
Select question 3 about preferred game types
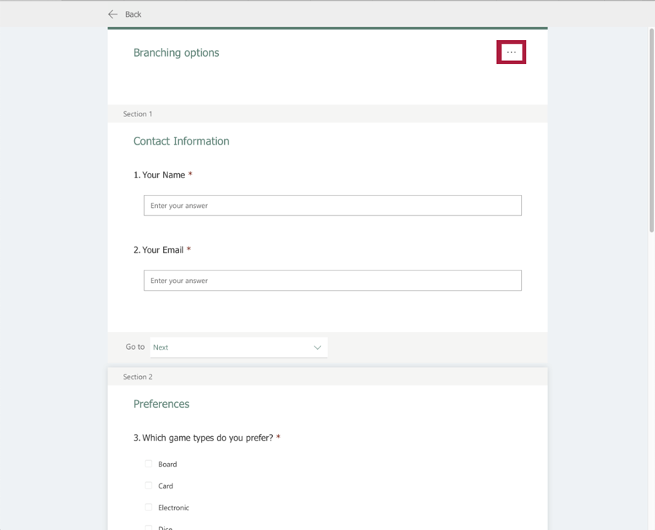[x=205, y=438]
